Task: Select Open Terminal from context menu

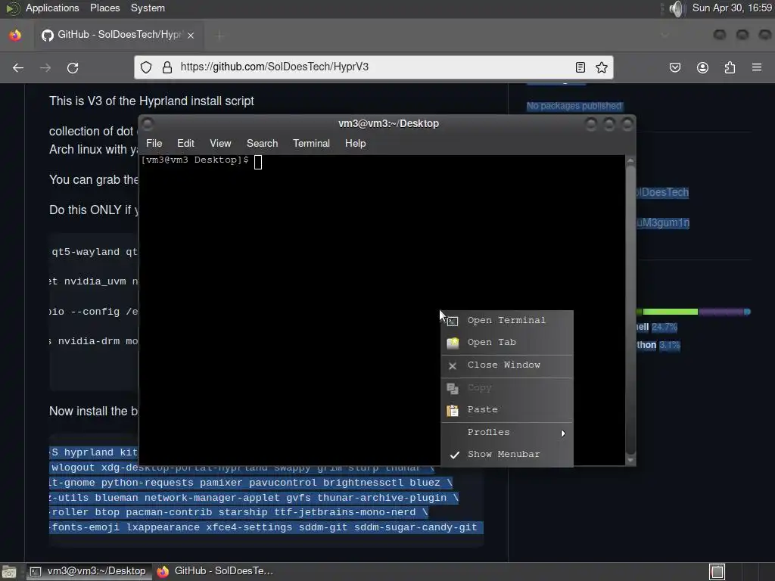Action: [x=507, y=321]
